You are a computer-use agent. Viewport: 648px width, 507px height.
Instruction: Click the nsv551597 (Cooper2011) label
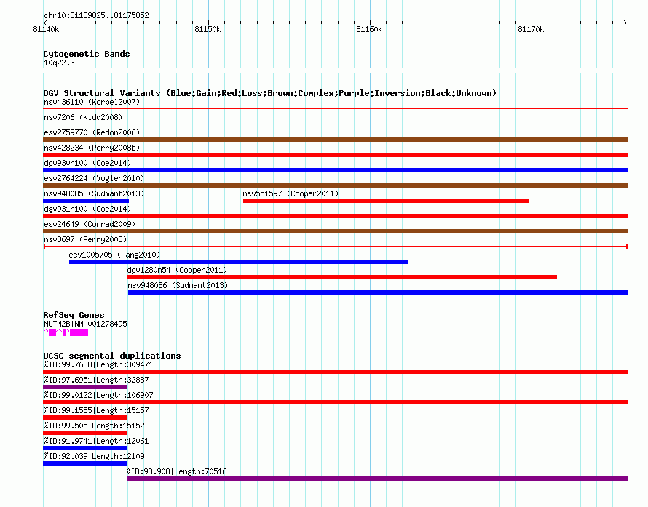pyautogui.click(x=291, y=193)
